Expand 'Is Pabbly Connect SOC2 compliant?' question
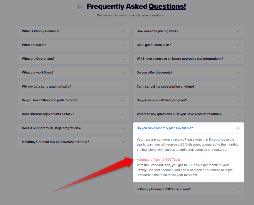The width and height of the screenshot is (254, 205). (188, 189)
